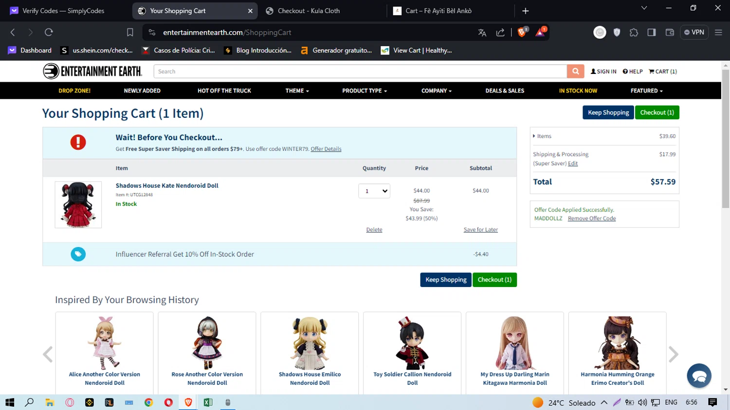Image resolution: width=730 pixels, height=410 pixels.
Task: Click the VPN toggle button
Action: pyautogui.click(x=694, y=32)
